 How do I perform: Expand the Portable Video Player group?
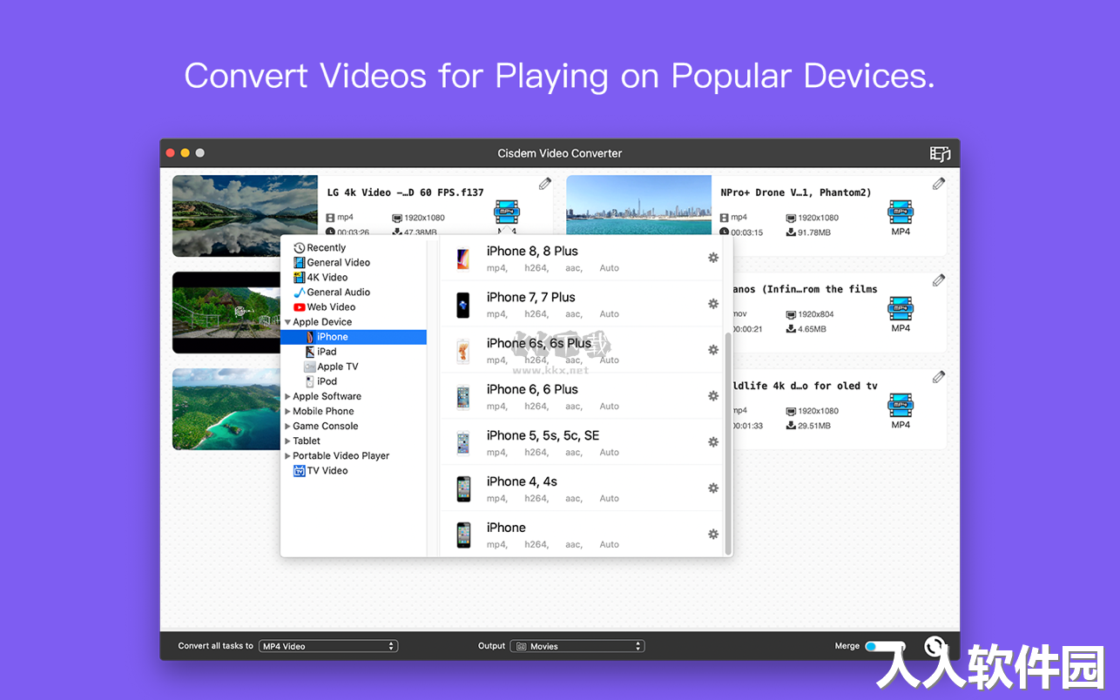pos(287,455)
